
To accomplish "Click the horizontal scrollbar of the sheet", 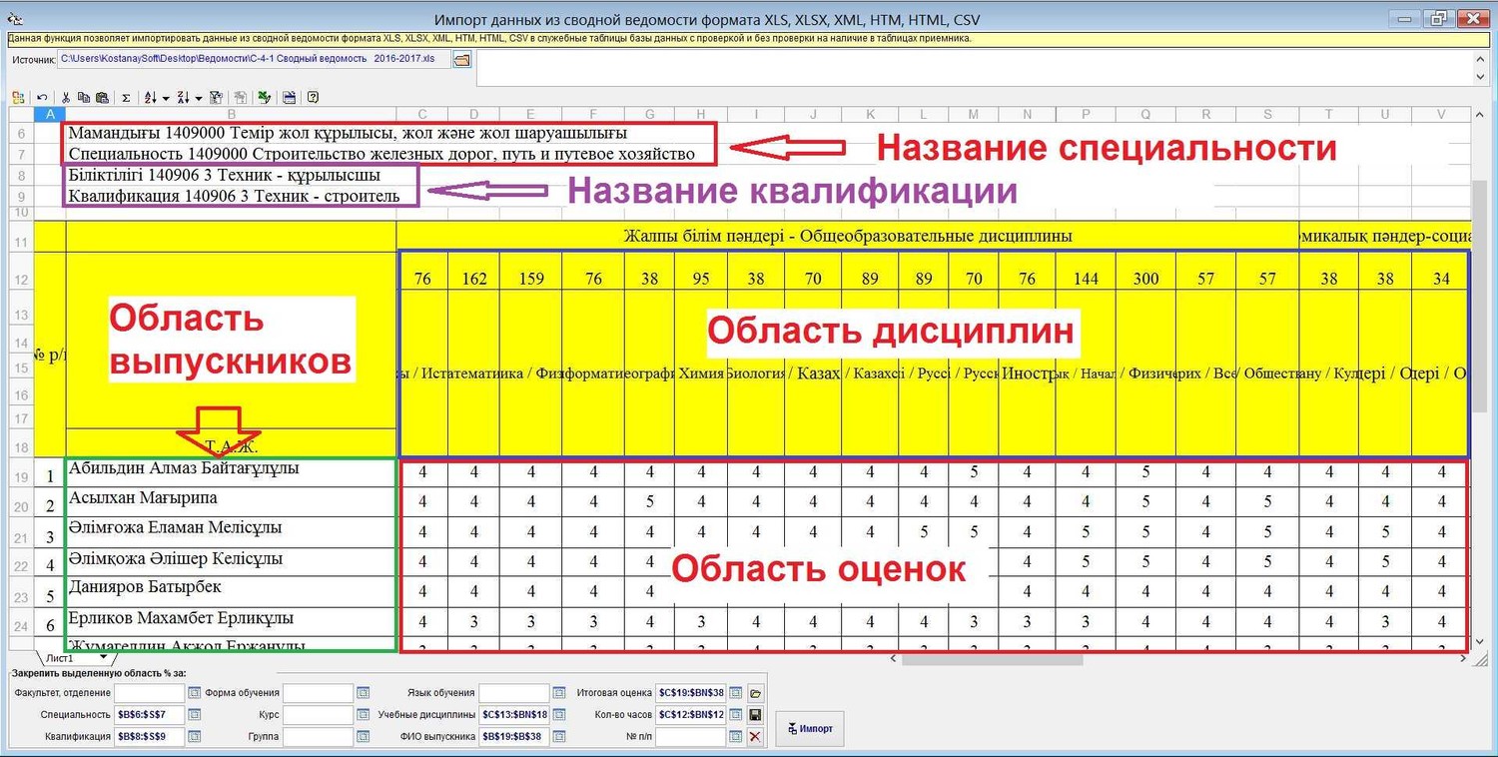I will pyautogui.click(x=999, y=659).
